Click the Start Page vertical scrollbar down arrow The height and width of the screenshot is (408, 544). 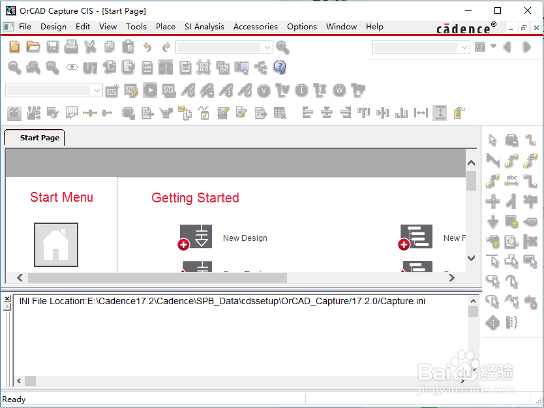(471, 258)
